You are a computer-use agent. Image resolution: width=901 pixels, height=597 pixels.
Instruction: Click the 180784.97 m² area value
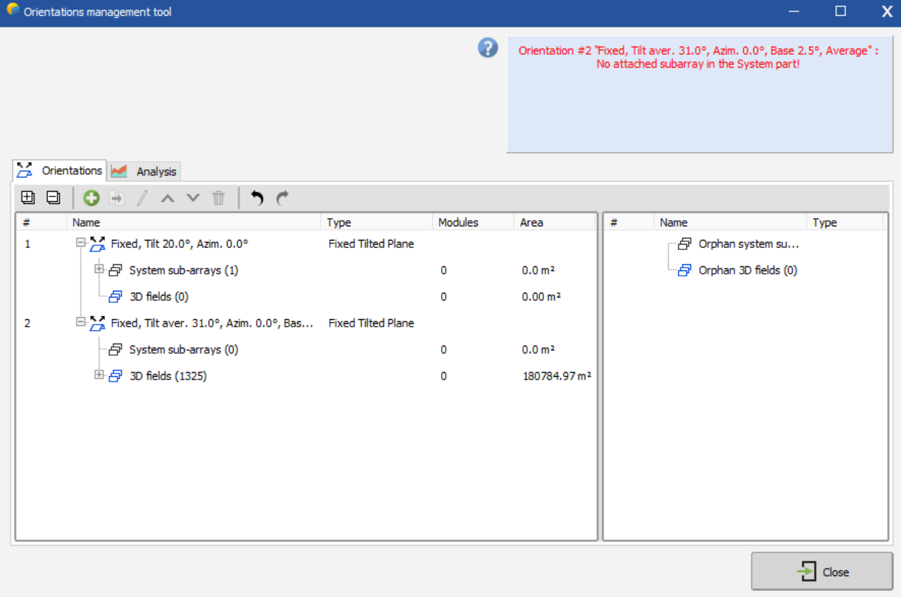(x=557, y=375)
